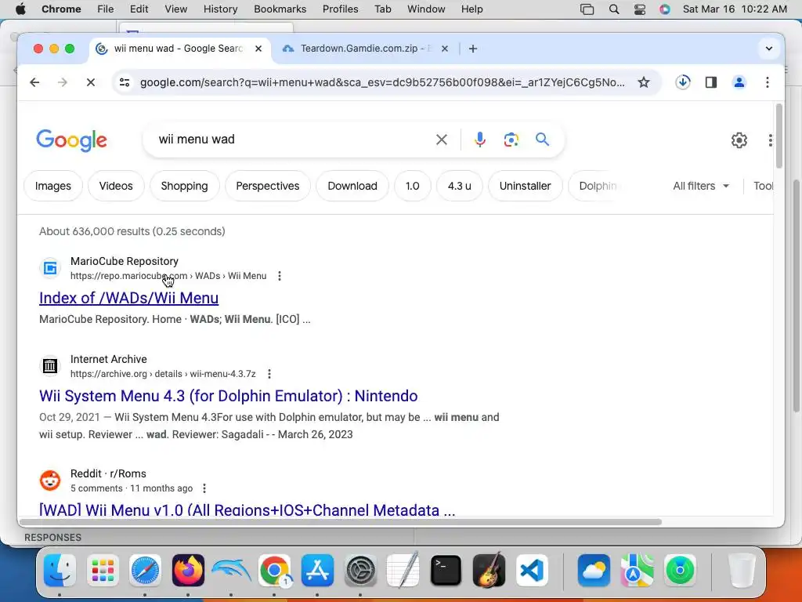The image size is (802, 602).
Task: Launch Firefox from the dock
Action: pos(188,571)
